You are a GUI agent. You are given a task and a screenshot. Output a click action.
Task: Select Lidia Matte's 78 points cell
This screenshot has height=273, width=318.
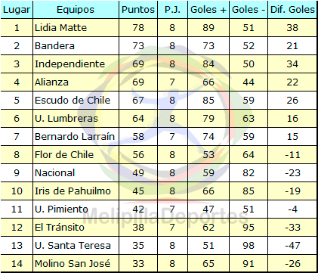138,28
